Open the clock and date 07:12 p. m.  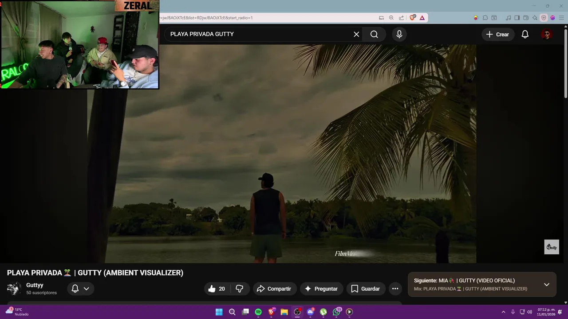(546, 312)
